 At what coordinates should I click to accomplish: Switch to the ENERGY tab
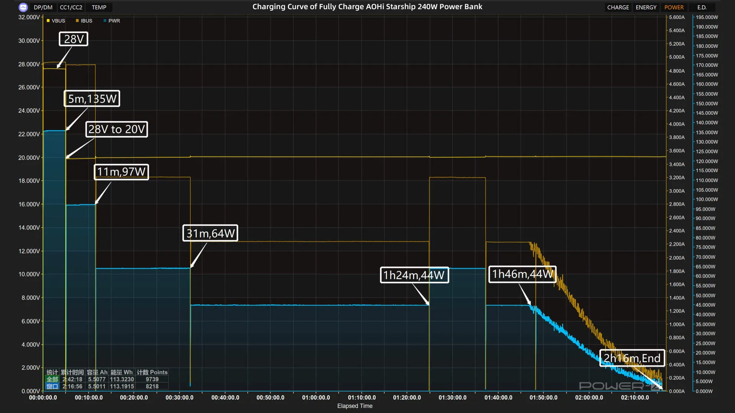[x=646, y=7]
